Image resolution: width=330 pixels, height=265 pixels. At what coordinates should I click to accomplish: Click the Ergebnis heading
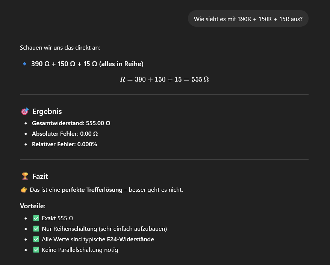coord(47,111)
